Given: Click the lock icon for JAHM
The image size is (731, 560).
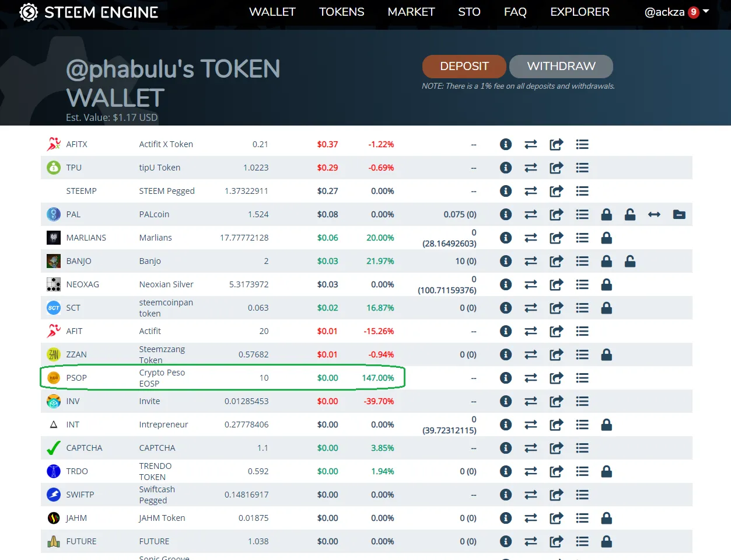Looking at the screenshot, I should tap(607, 518).
